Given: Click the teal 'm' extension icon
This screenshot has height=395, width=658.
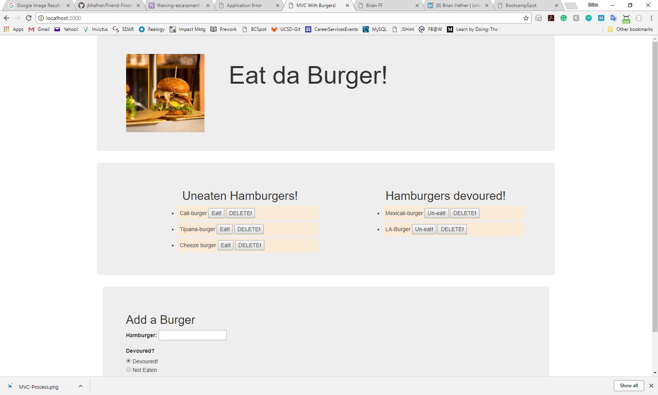Looking at the screenshot, I should pyautogui.click(x=589, y=18).
